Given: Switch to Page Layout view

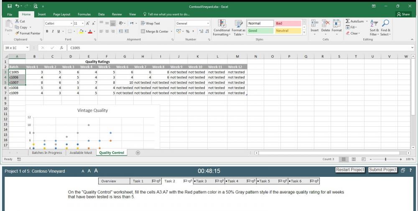Looking at the screenshot, I should tap(354, 159).
